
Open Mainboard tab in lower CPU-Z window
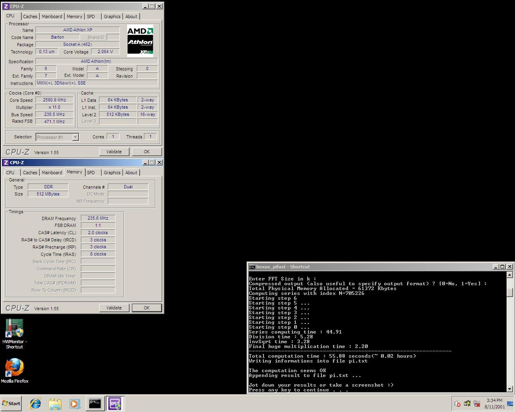52,173
